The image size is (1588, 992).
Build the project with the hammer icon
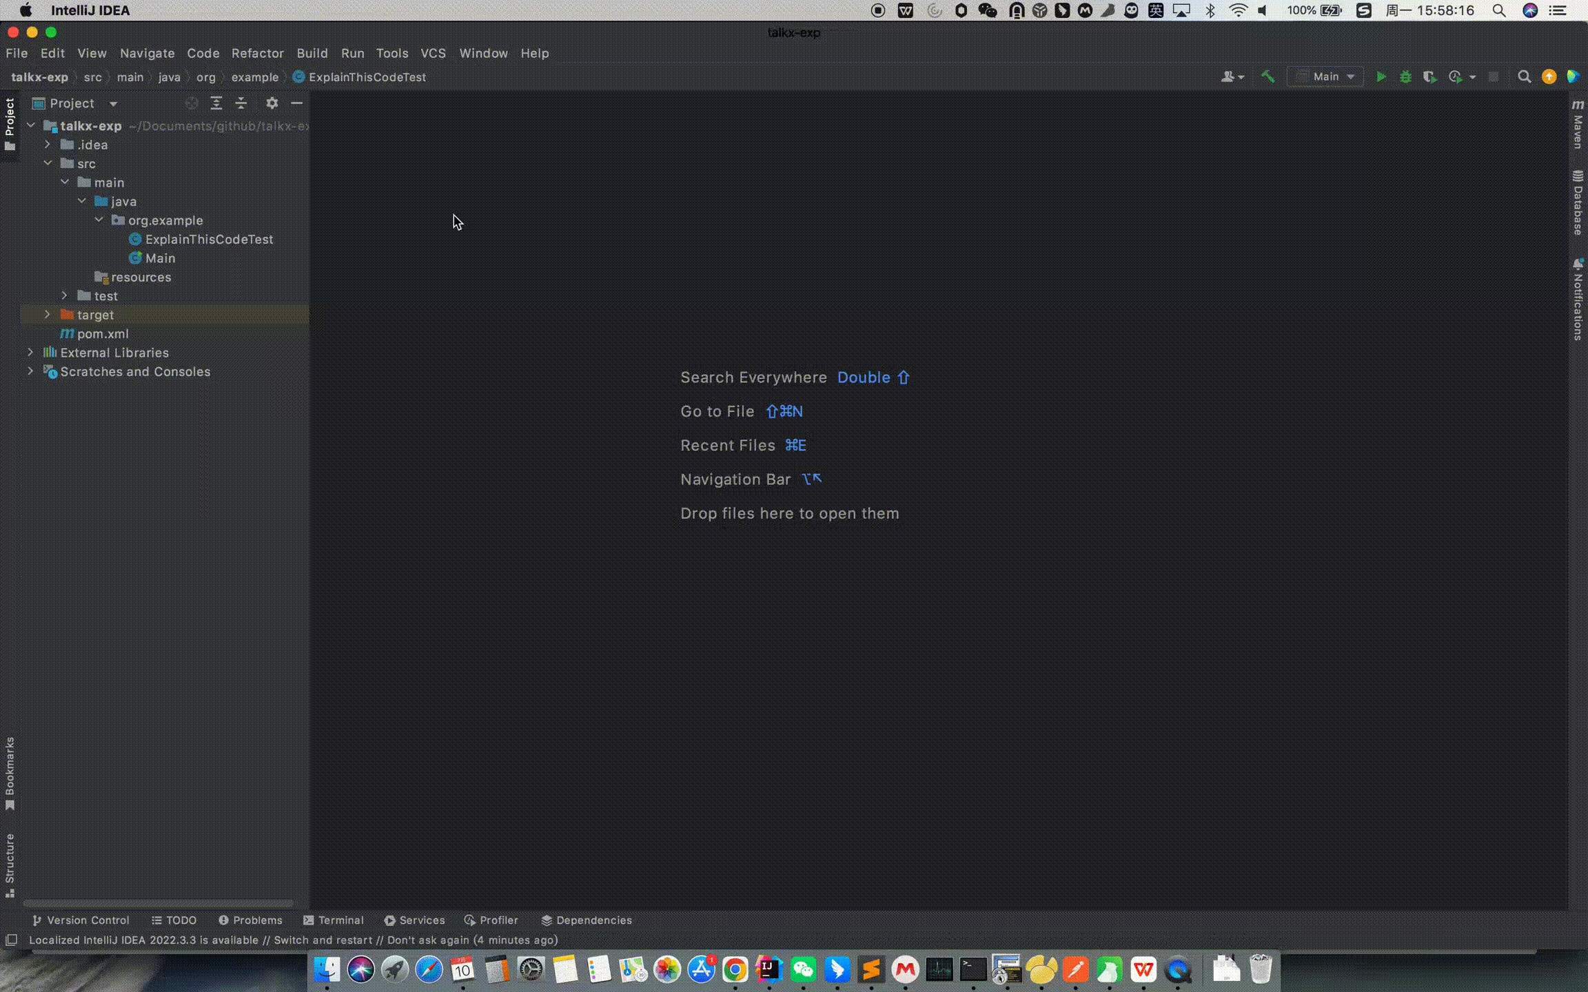(1267, 76)
